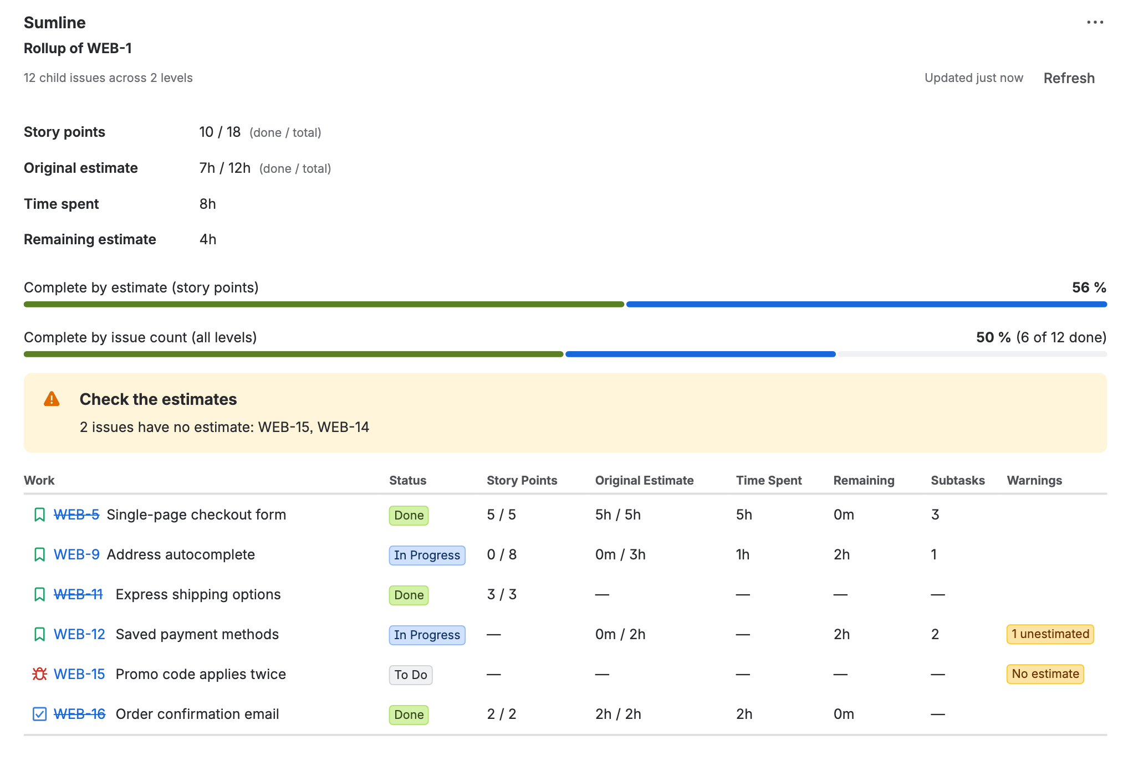Click WEB-11 story points '3 / 3'

[502, 594]
